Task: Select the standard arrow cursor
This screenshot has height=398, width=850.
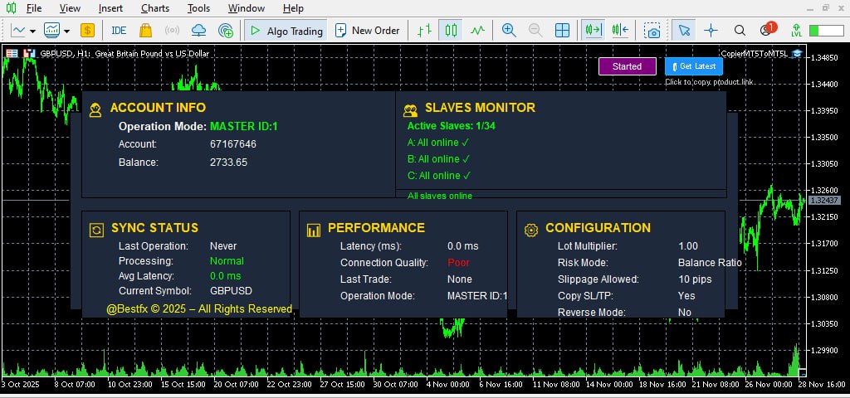Action: tap(684, 31)
